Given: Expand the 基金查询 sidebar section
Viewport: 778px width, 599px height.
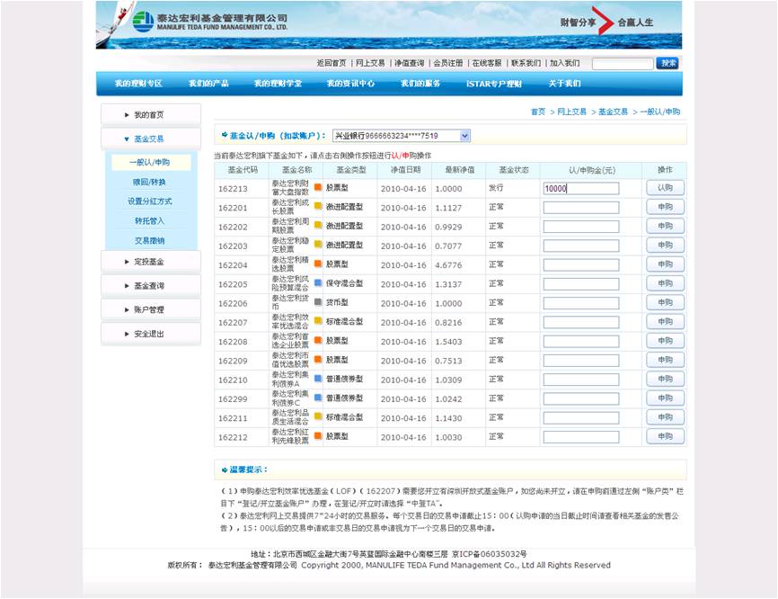Looking at the screenshot, I should [x=151, y=286].
